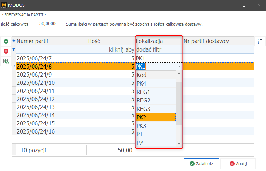266x171 pixels.
Task: Click the row indicator arrow of selected batch
Action: pyautogui.click(x=14, y=66)
